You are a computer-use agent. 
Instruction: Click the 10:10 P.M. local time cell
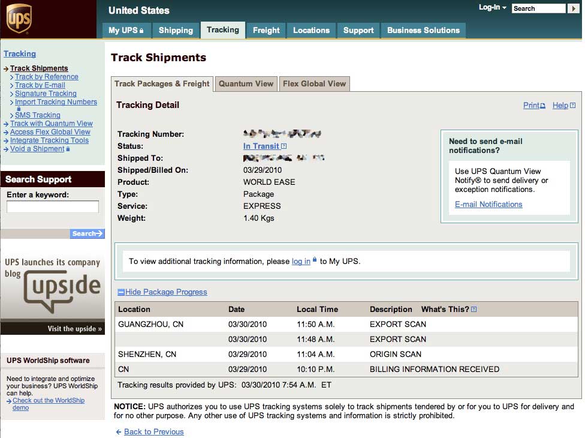(316, 369)
